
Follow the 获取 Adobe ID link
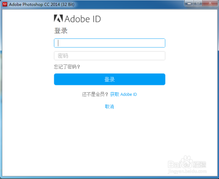coord(124,95)
